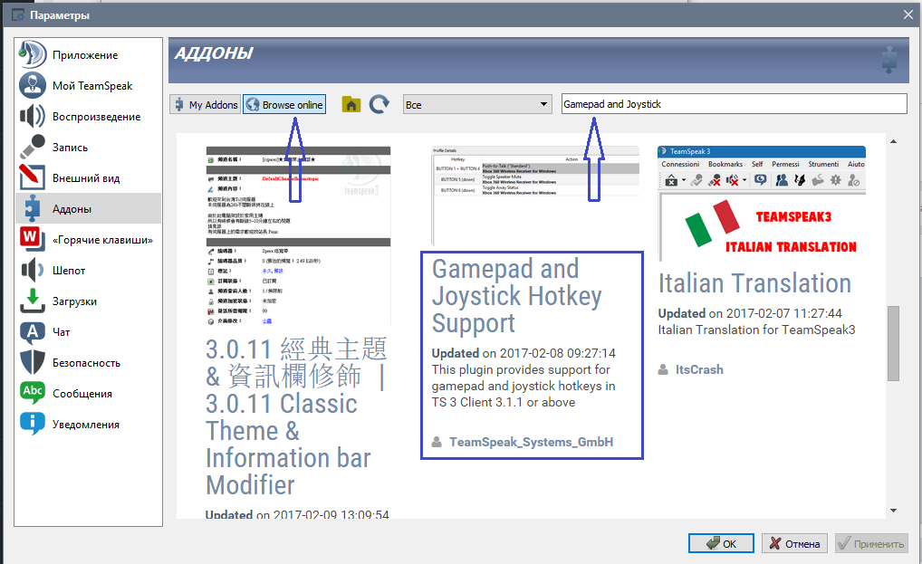Viewport: 922px width, 564px height.
Task: Open the Italian Translation addon thumbnail
Action: click(x=762, y=204)
